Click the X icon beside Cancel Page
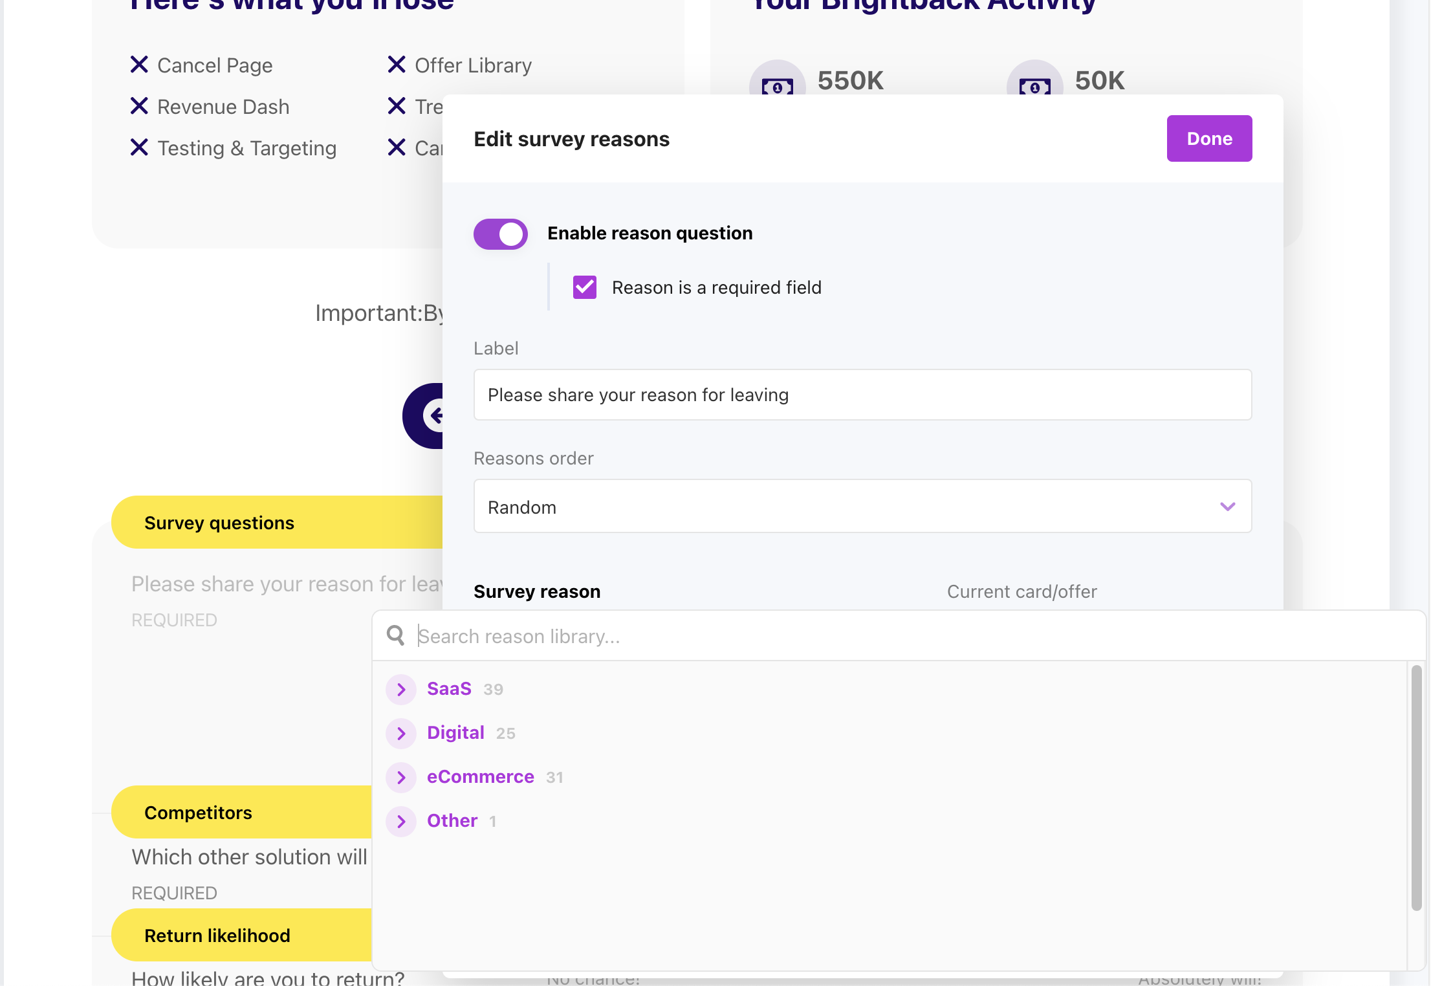Viewport: 1431px width, 986px height. (x=139, y=65)
